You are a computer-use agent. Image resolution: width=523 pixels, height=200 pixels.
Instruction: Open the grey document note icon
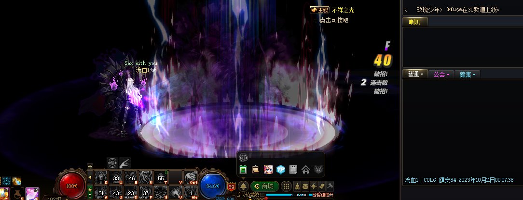(293, 169)
